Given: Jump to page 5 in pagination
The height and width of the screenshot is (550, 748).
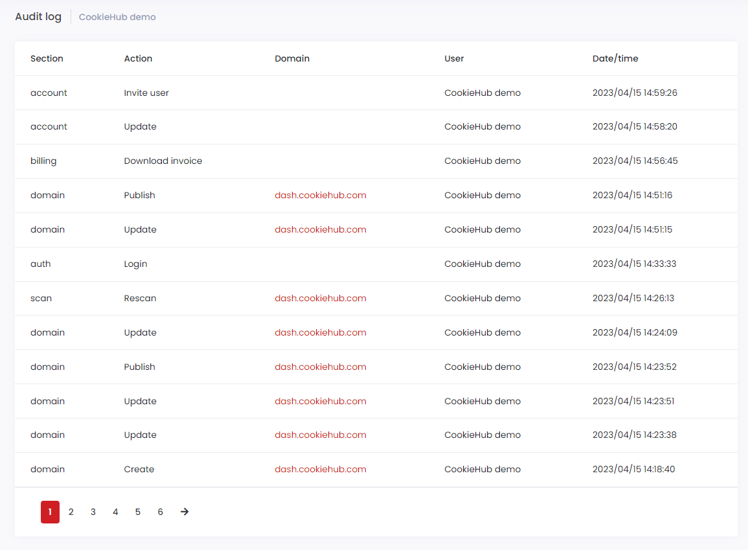Looking at the screenshot, I should click(137, 512).
